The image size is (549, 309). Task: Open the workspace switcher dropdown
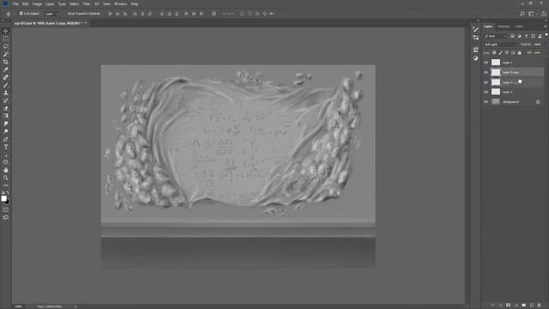click(533, 14)
